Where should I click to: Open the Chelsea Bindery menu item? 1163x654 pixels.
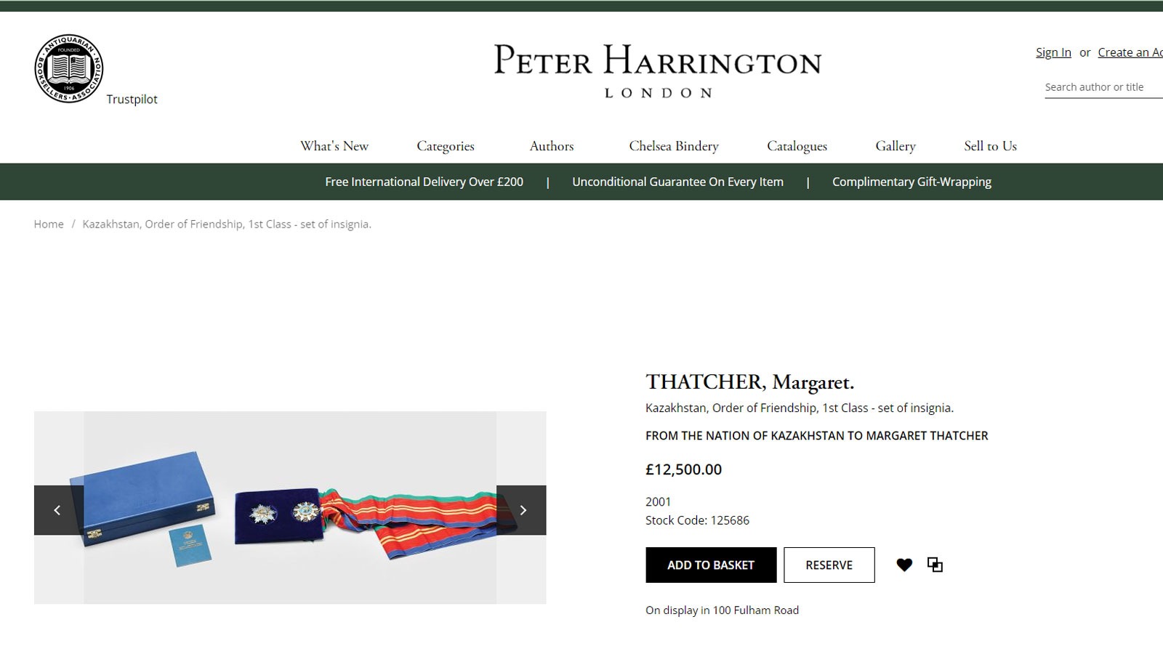(674, 146)
